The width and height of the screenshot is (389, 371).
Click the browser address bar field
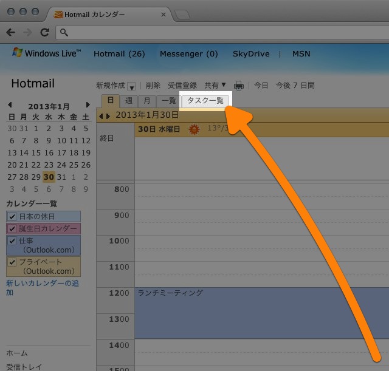click(222, 32)
